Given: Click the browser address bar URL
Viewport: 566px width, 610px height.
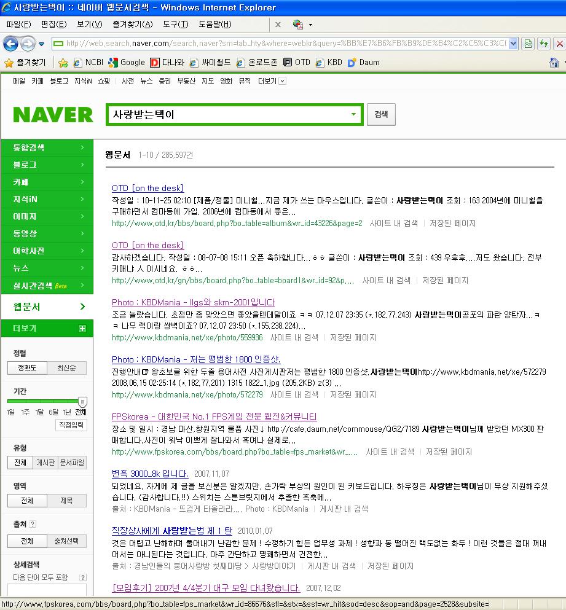Looking at the screenshot, I should coord(286,44).
